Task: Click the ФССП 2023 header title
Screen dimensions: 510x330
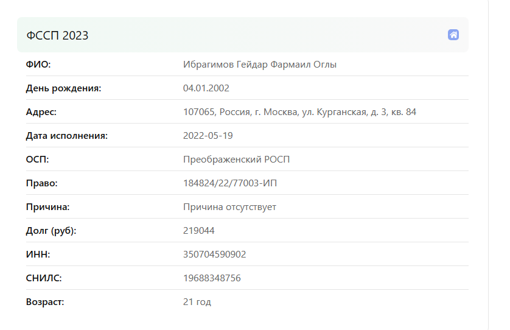Action: click(x=57, y=35)
